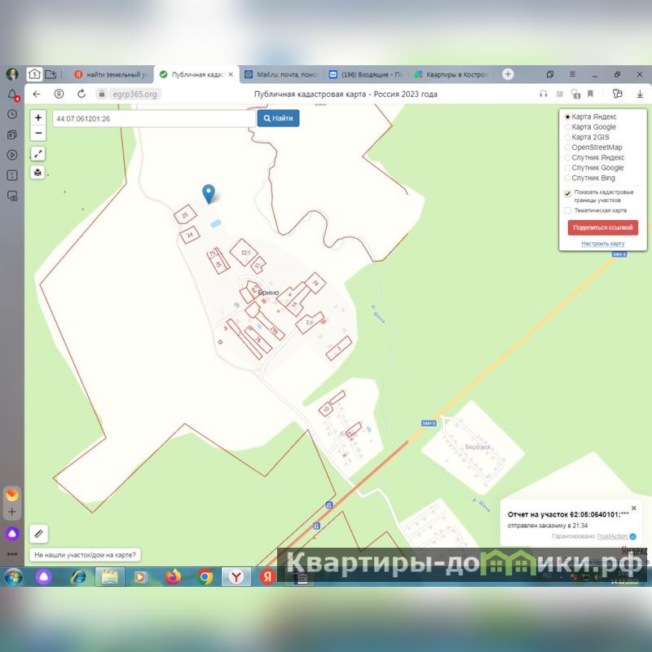The width and height of the screenshot is (652, 652).
Task: Uncheck Показать кадастровые границы участков
Action: [568, 193]
